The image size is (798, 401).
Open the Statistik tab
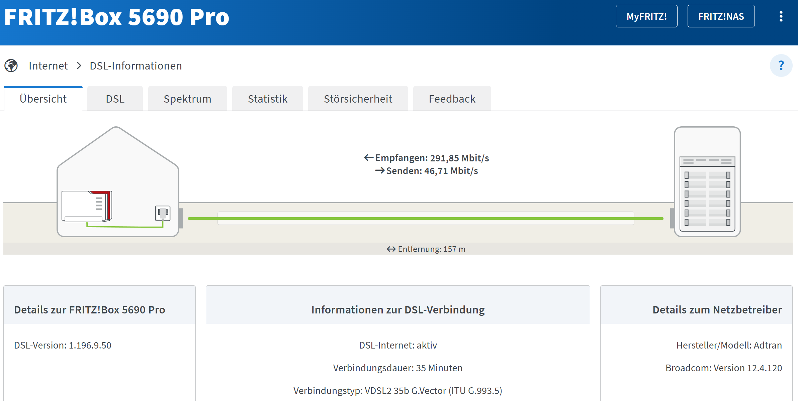click(x=268, y=99)
